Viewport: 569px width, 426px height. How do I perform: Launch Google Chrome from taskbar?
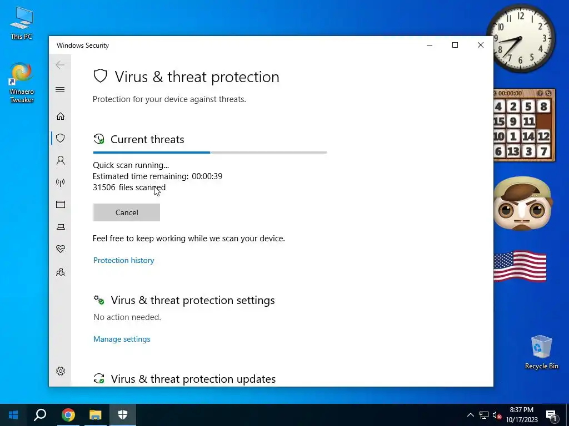[68, 415]
